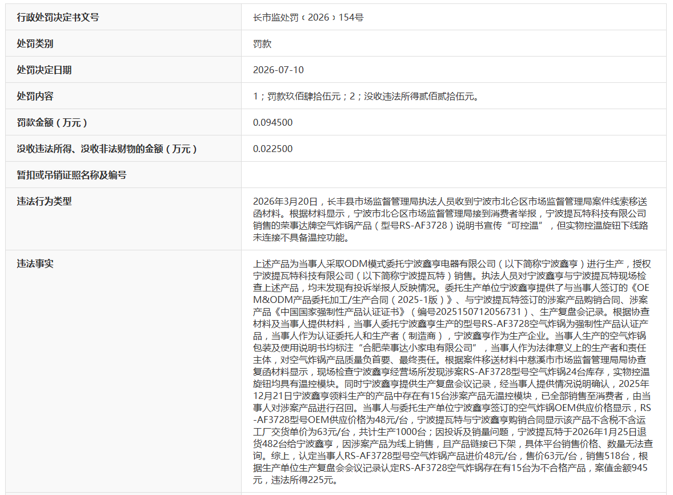Click the penalty content text 罚款玖佰肆拾伍元
Image resolution: width=673 pixels, height=495 pixels.
coord(304,96)
